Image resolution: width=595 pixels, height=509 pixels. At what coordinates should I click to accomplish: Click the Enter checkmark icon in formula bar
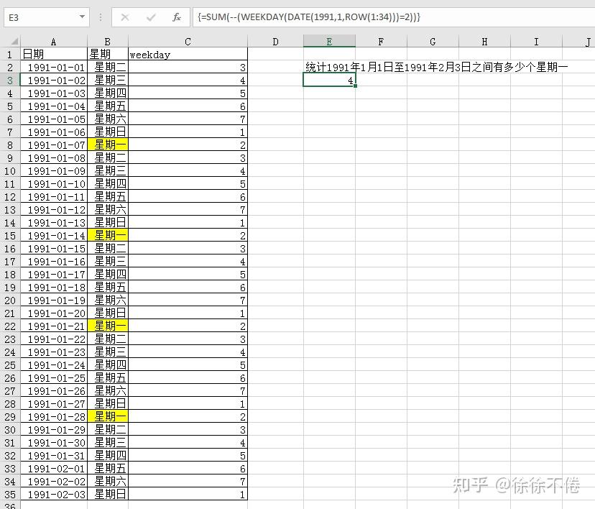(151, 17)
